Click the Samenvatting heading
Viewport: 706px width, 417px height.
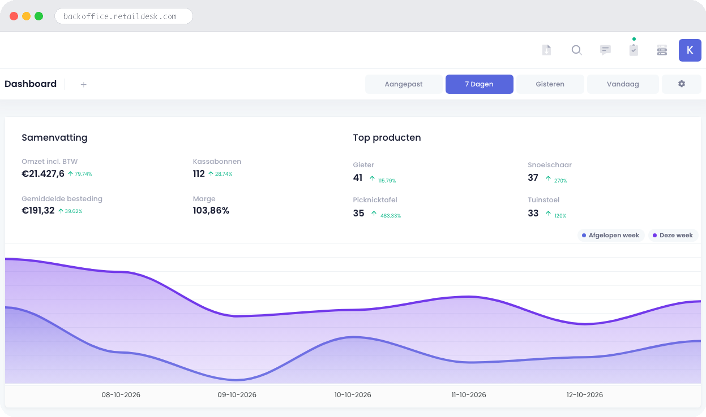click(54, 138)
